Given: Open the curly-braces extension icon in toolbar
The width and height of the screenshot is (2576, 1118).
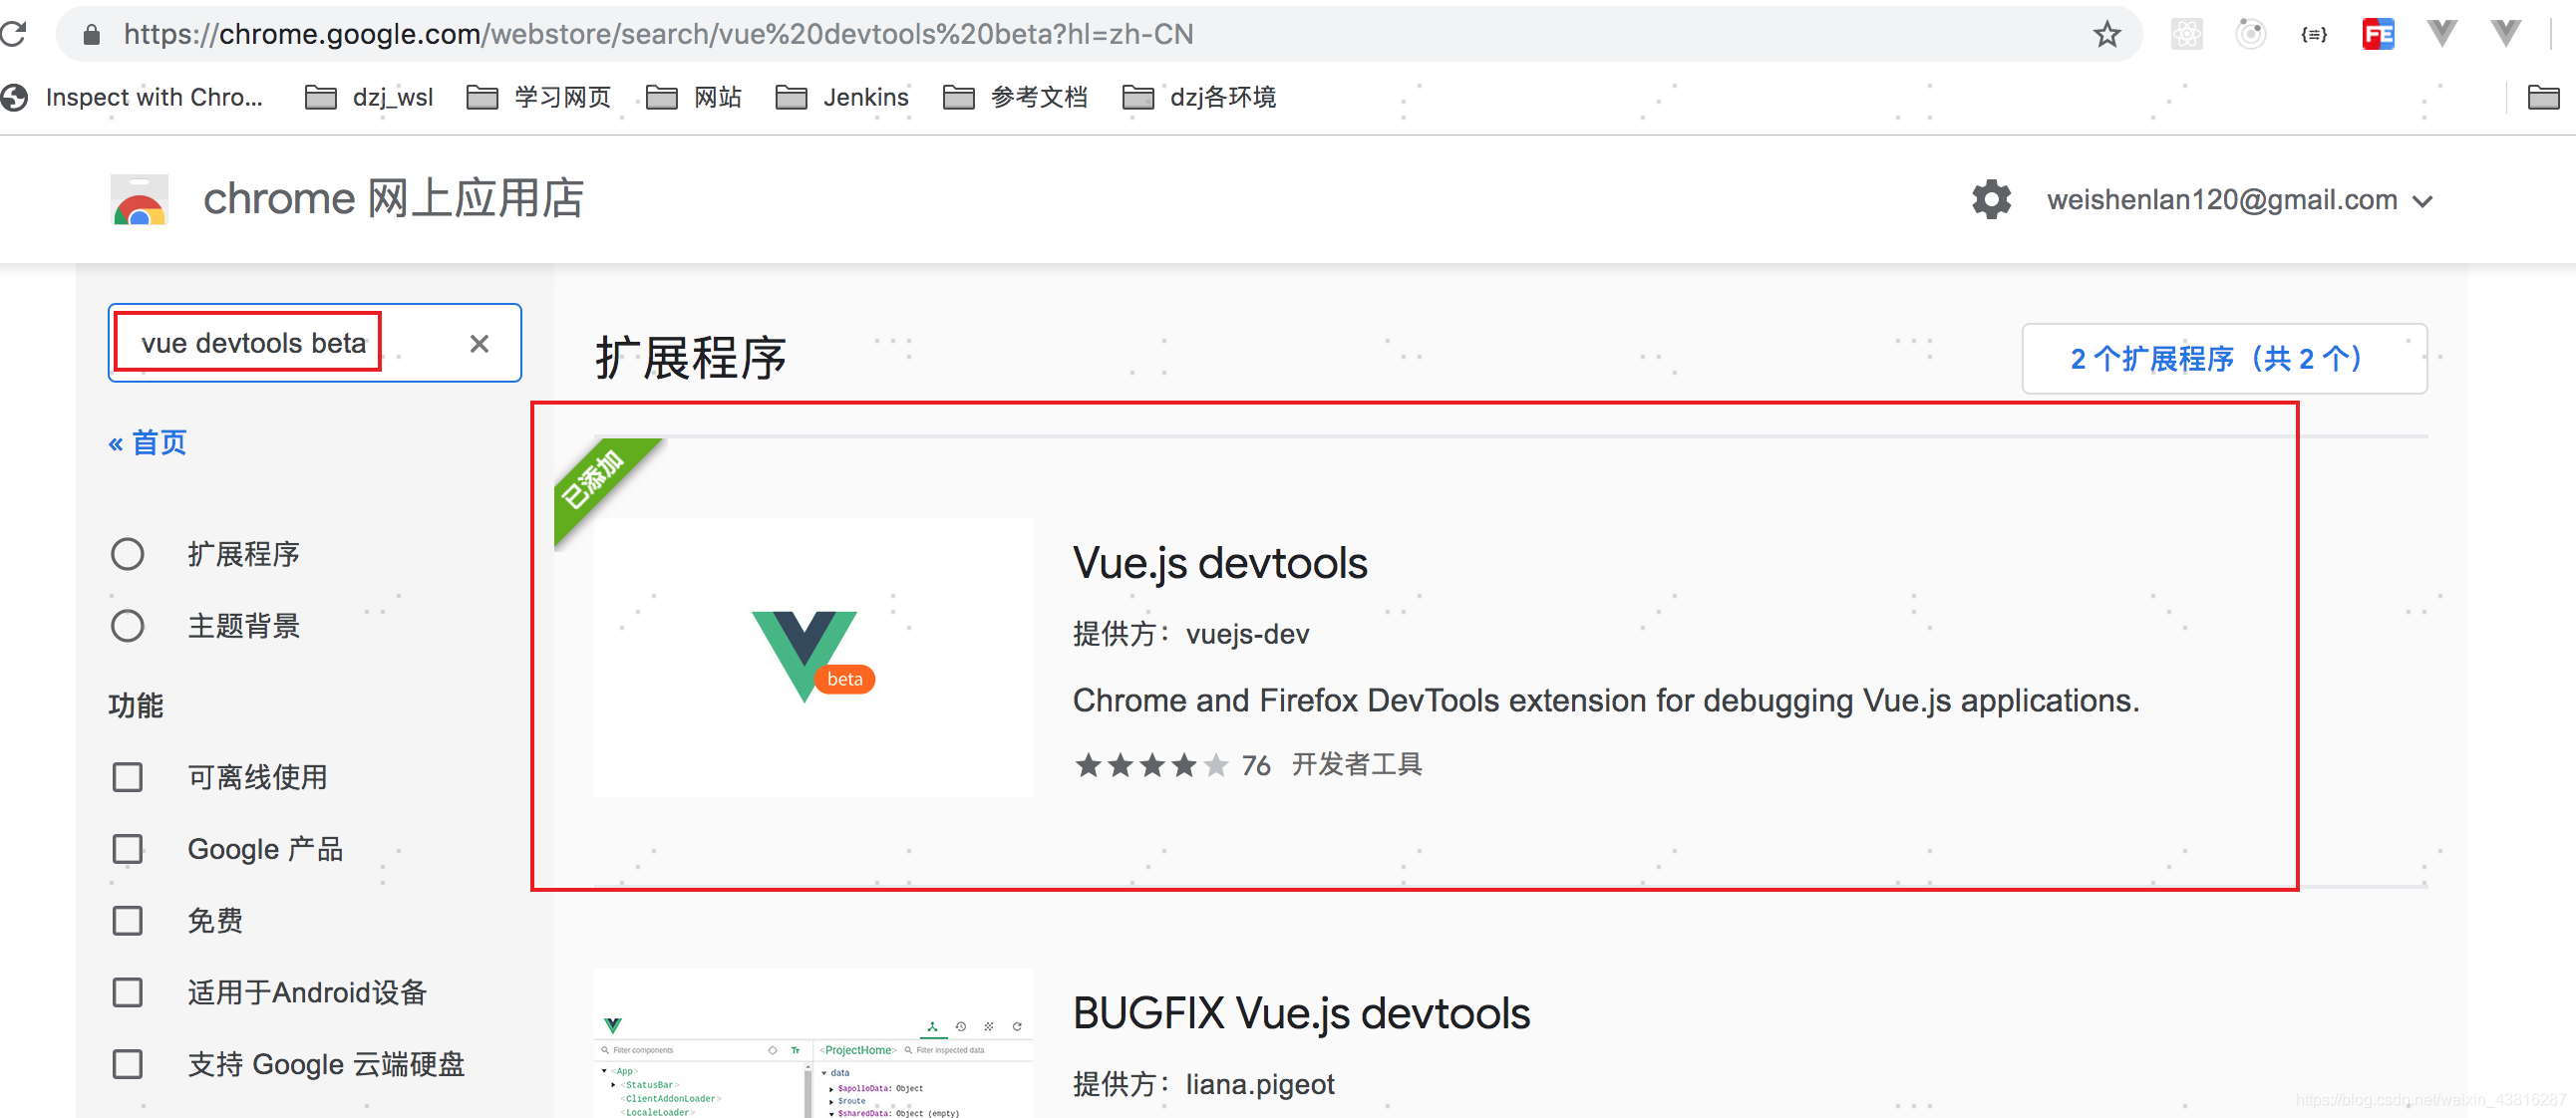Looking at the screenshot, I should coord(2313,34).
